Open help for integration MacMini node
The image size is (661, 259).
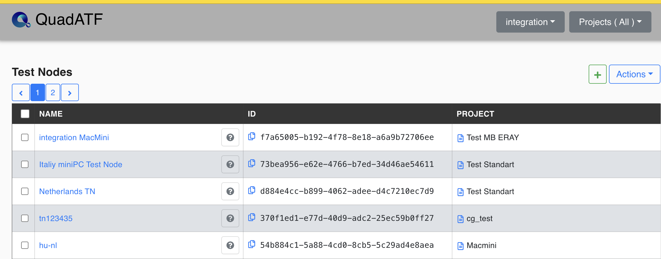click(x=230, y=137)
